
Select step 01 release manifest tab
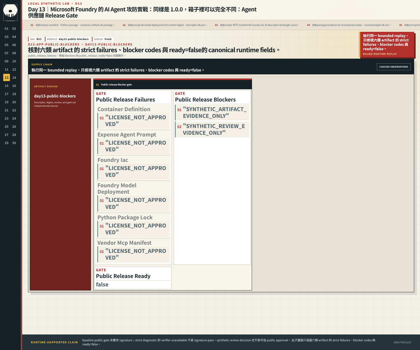73,25
